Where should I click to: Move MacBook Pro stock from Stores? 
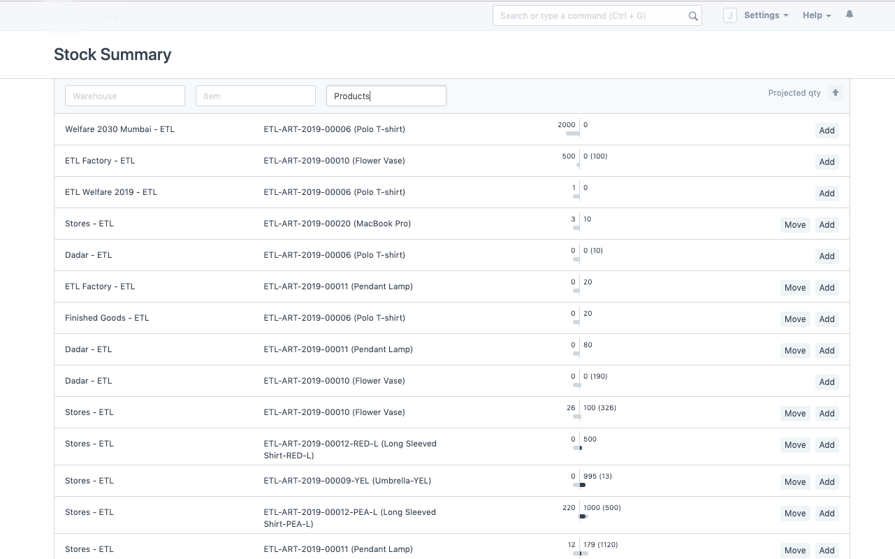(795, 225)
